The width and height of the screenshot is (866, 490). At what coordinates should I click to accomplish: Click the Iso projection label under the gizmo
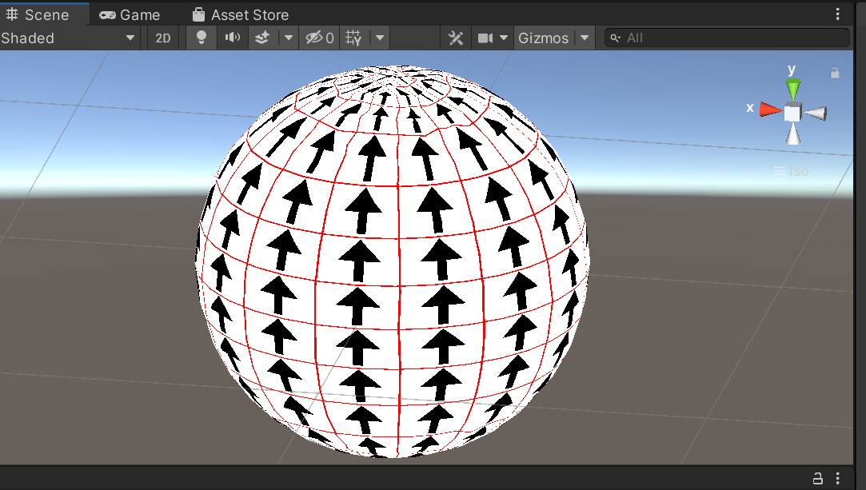(790, 171)
